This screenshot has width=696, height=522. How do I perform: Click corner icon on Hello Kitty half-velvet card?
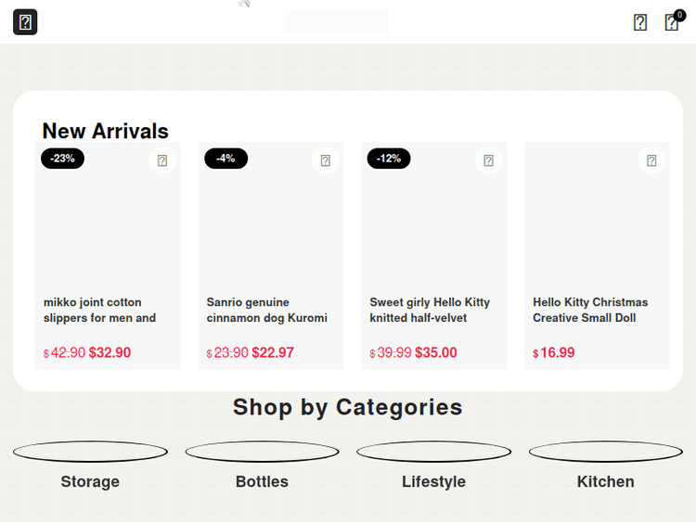tap(489, 160)
